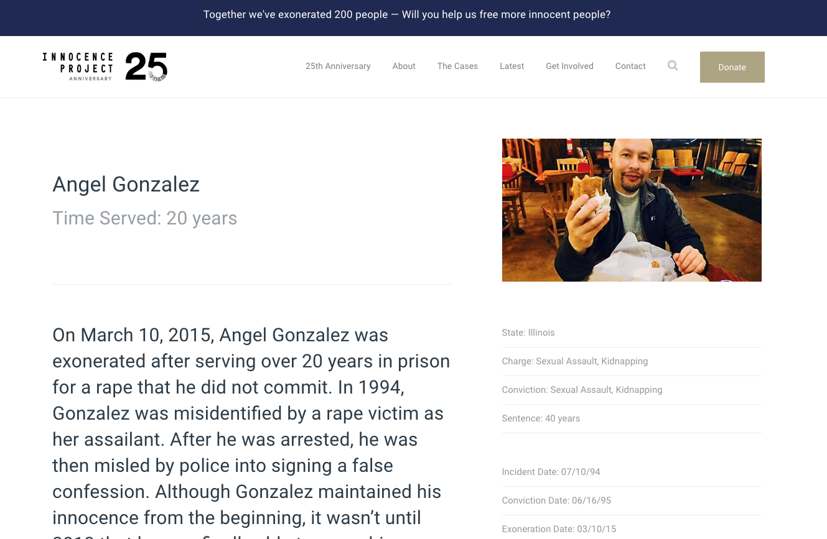This screenshot has height=539, width=827.
Task: Go to The Cases page
Action: pos(457,66)
